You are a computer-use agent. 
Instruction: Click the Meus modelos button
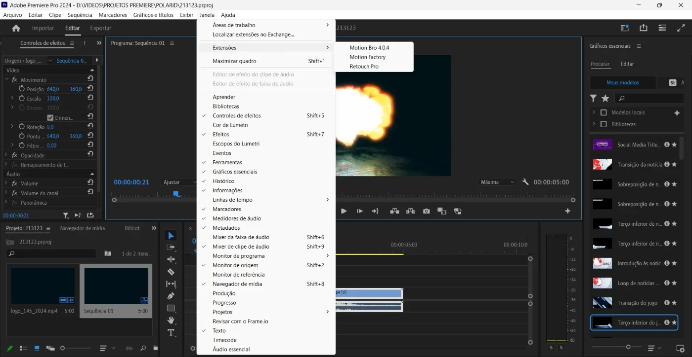(x=623, y=83)
